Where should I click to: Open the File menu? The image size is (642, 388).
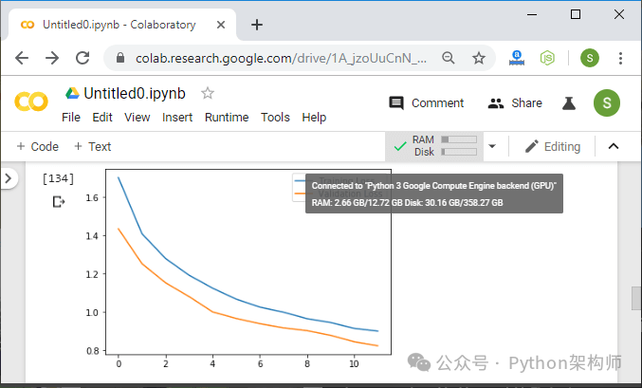click(71, 118)
